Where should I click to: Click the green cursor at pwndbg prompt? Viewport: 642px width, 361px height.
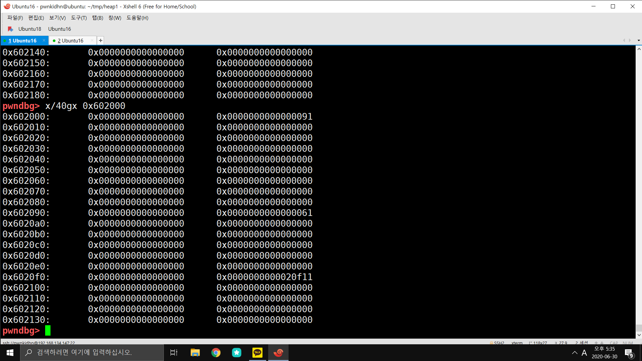tap(48, 330)
